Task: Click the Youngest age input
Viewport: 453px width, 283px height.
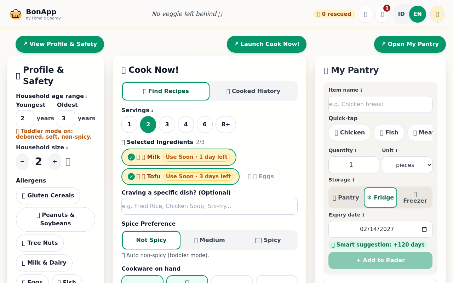Action: pyautogui.click(x=25, y=119)
